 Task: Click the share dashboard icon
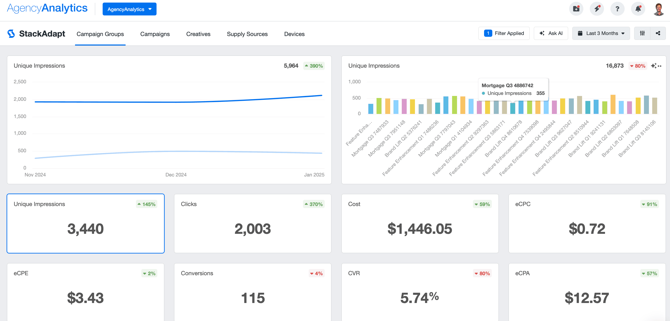pos(658,33)
